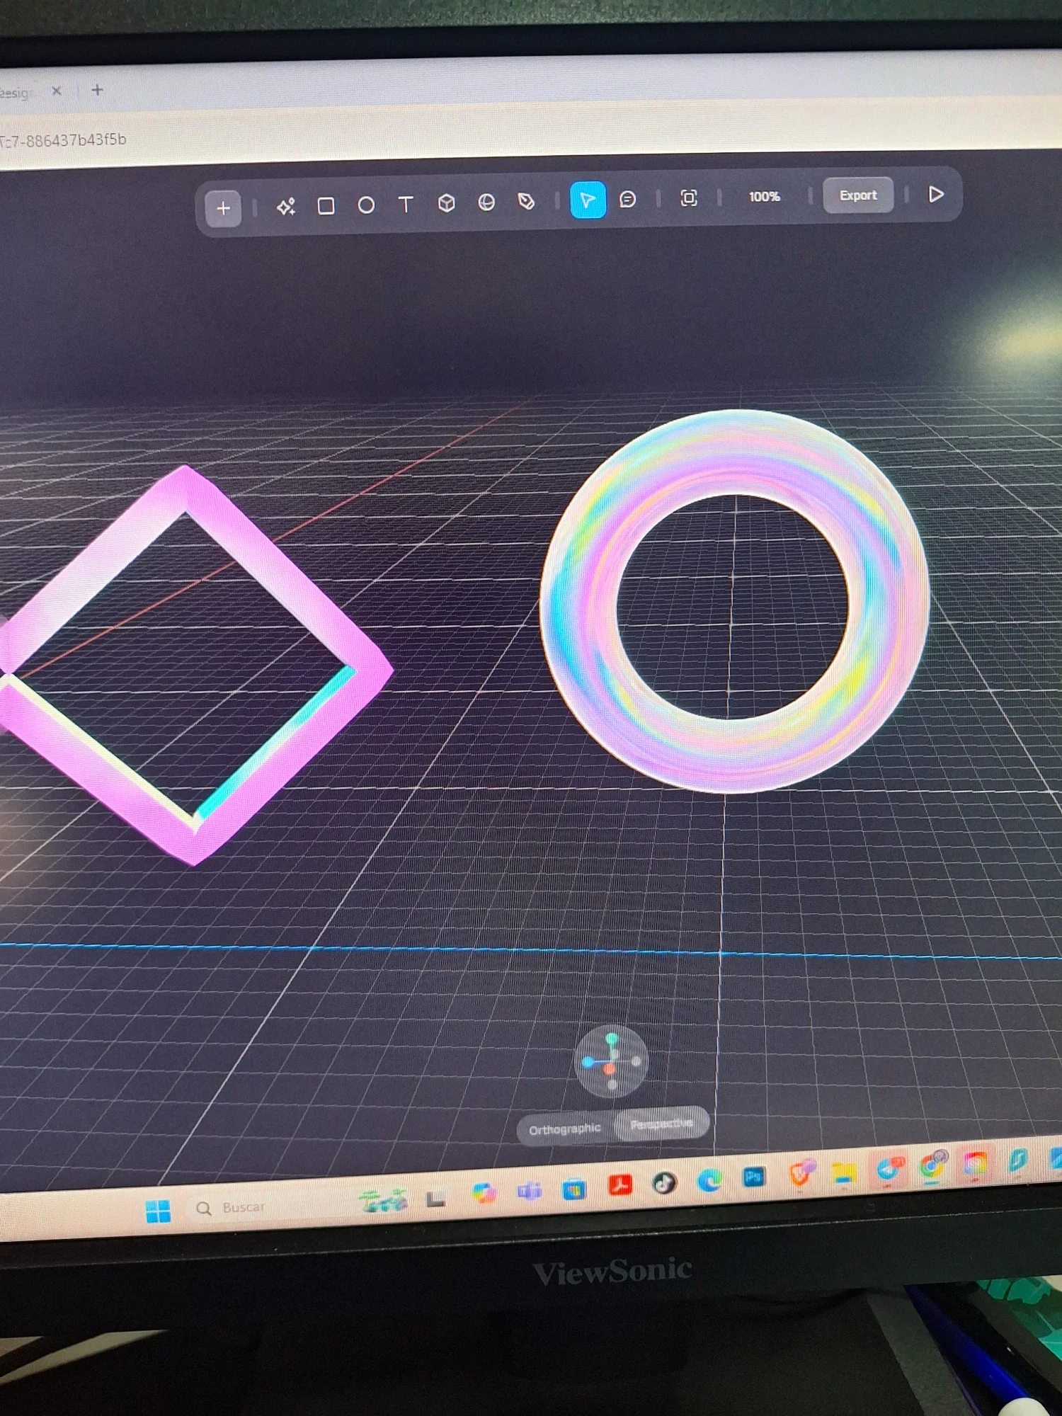This screenshot has height=1416, width=1062.
Task: Choose the 3D cube object tool
Action: pyautogui.click(x=446, y=203)
